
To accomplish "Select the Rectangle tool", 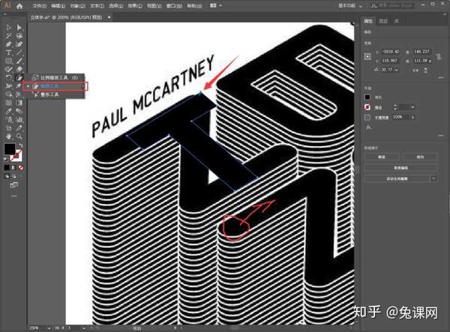I will coord(8,61).
